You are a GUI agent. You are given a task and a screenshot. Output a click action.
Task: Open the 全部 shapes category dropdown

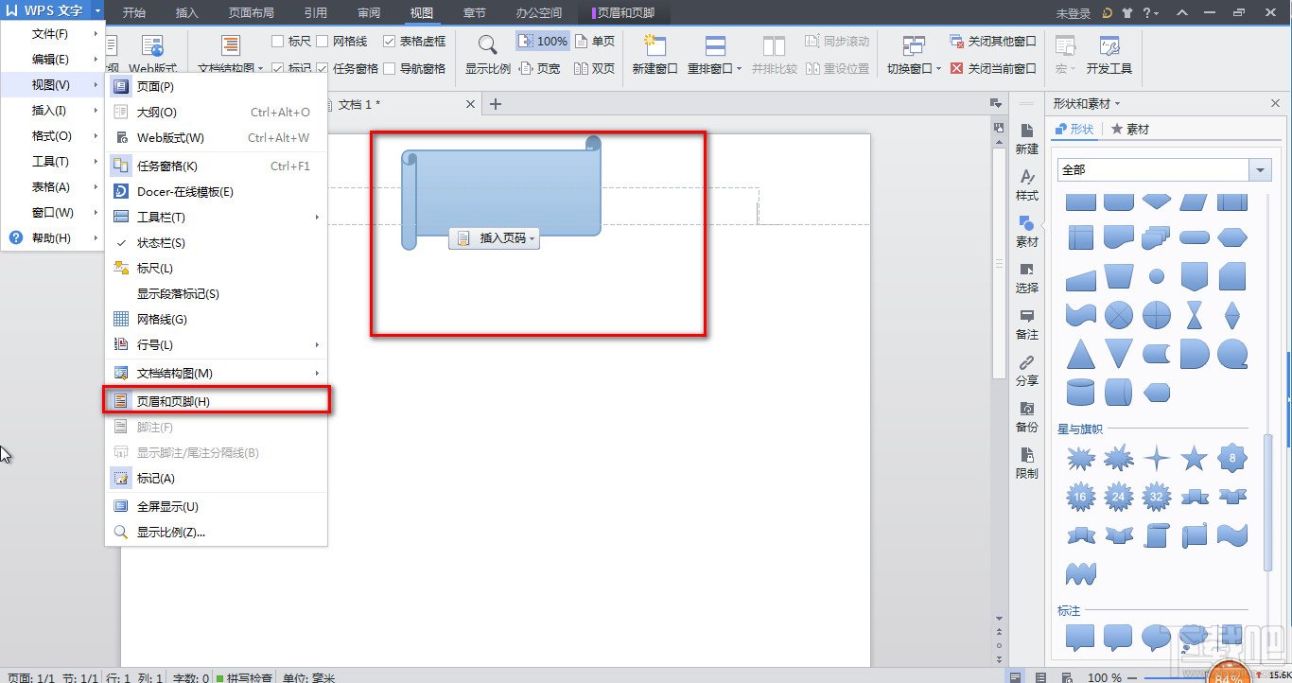(1259, 168)
